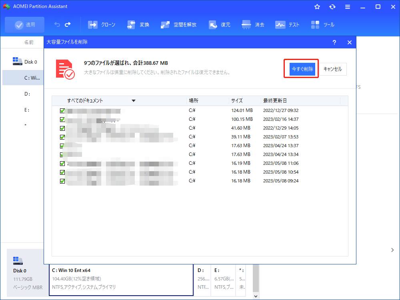The width and height of the screenshot is (400, 300).
Task: Click the disk map vertical scrollbar thumb
Action: pyautogui.click(x=256, y=278)
